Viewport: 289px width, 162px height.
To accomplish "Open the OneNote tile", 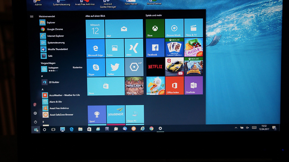I will [x=194, y=85].
